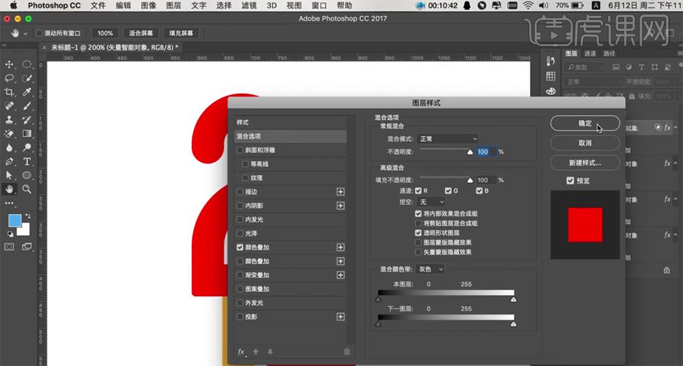Click the 新建样式... button
This screenshot has height=366, width=683.
pos(585,163)
